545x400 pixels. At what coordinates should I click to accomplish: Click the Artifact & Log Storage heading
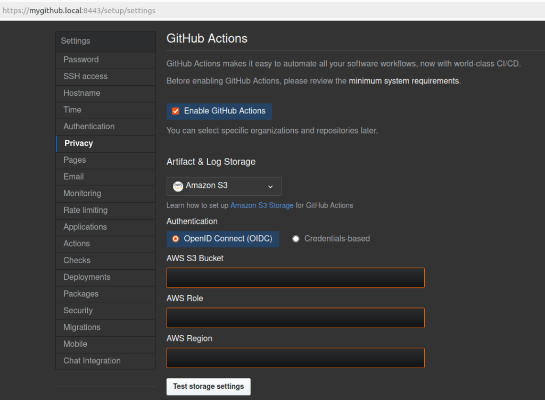211,162
